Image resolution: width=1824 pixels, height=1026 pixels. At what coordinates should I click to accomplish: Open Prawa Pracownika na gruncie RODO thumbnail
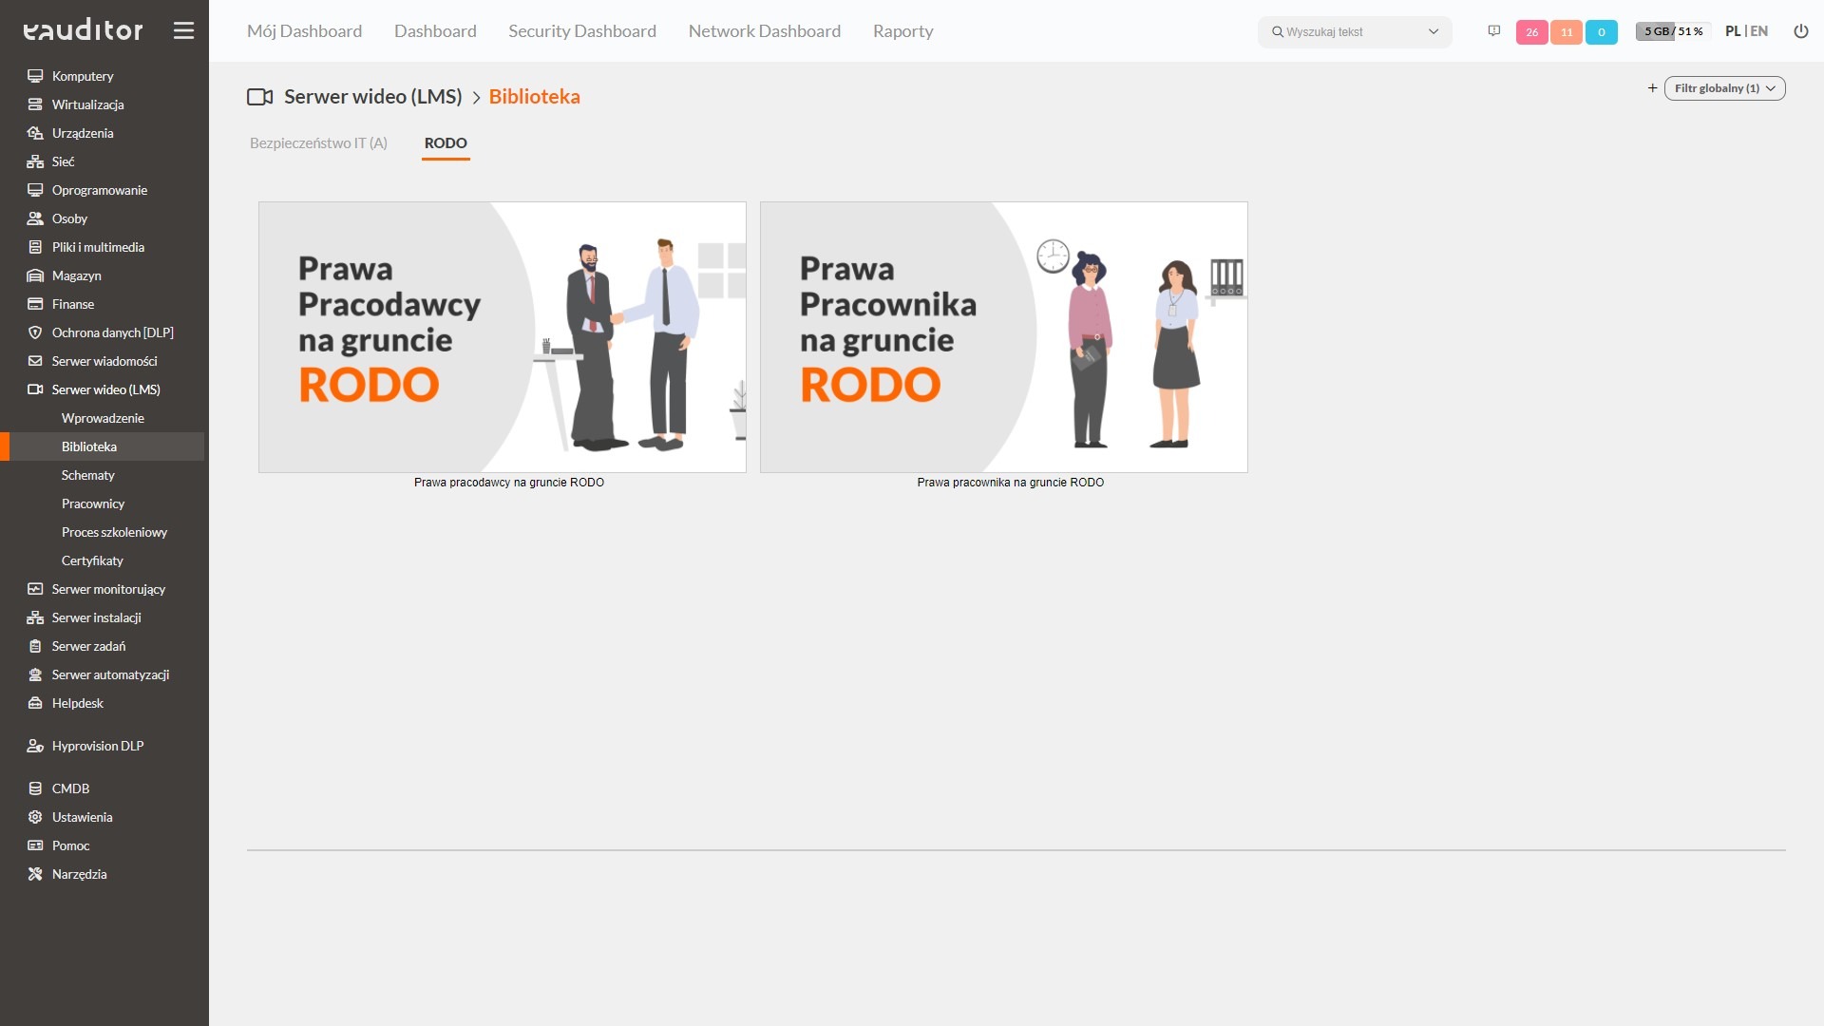coord(1003,337)
